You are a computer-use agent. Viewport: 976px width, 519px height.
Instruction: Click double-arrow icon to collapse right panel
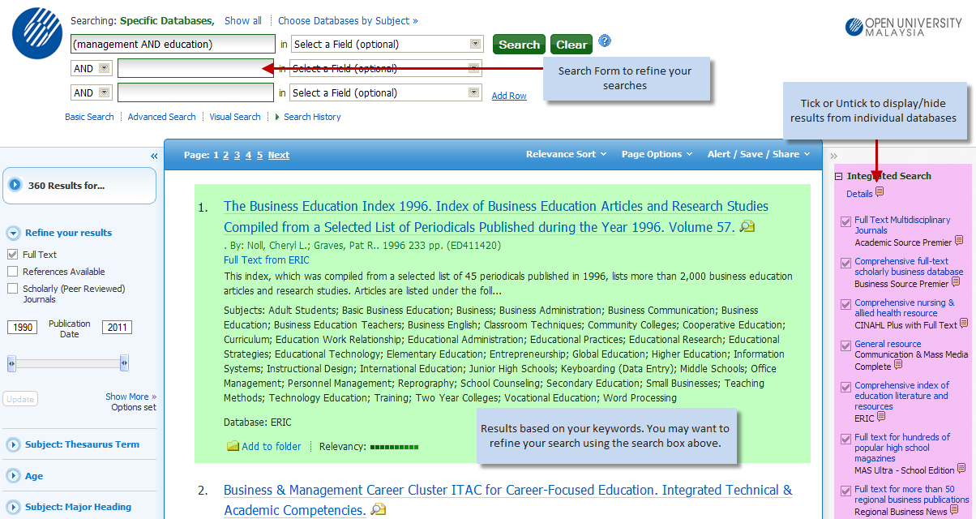pyautogui.click(x=833, y=157)
